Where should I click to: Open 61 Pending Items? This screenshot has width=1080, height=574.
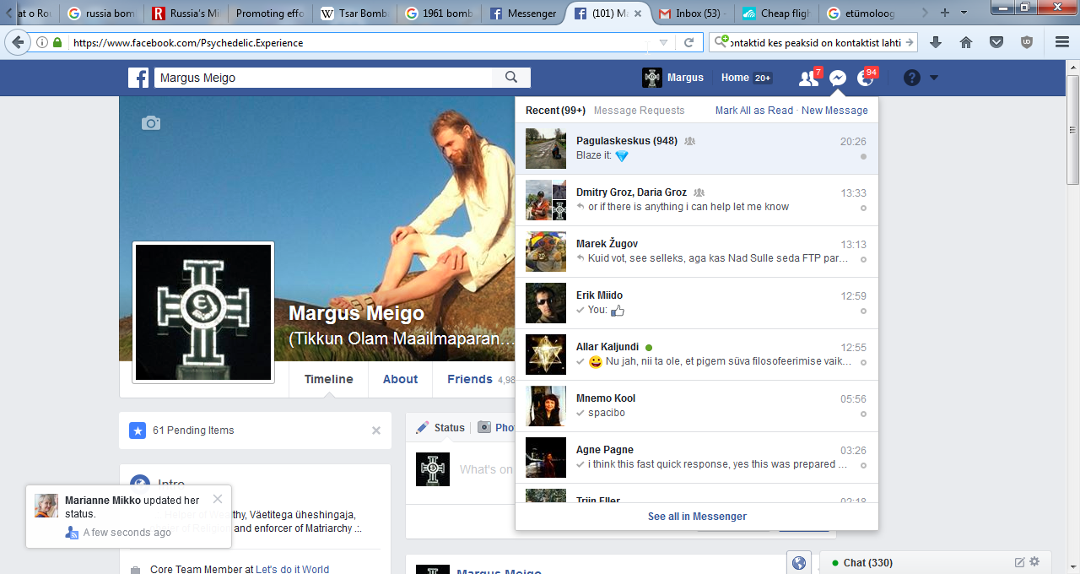pyautogui.click(x=193, y=430)
